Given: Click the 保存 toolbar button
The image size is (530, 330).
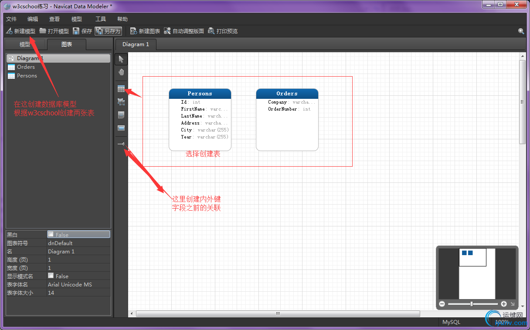Looking at the screenshot, I should [82, 31].
